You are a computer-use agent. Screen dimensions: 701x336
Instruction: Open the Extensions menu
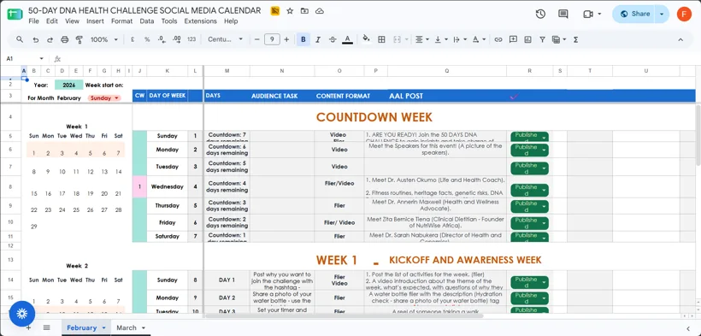point(200,21)
